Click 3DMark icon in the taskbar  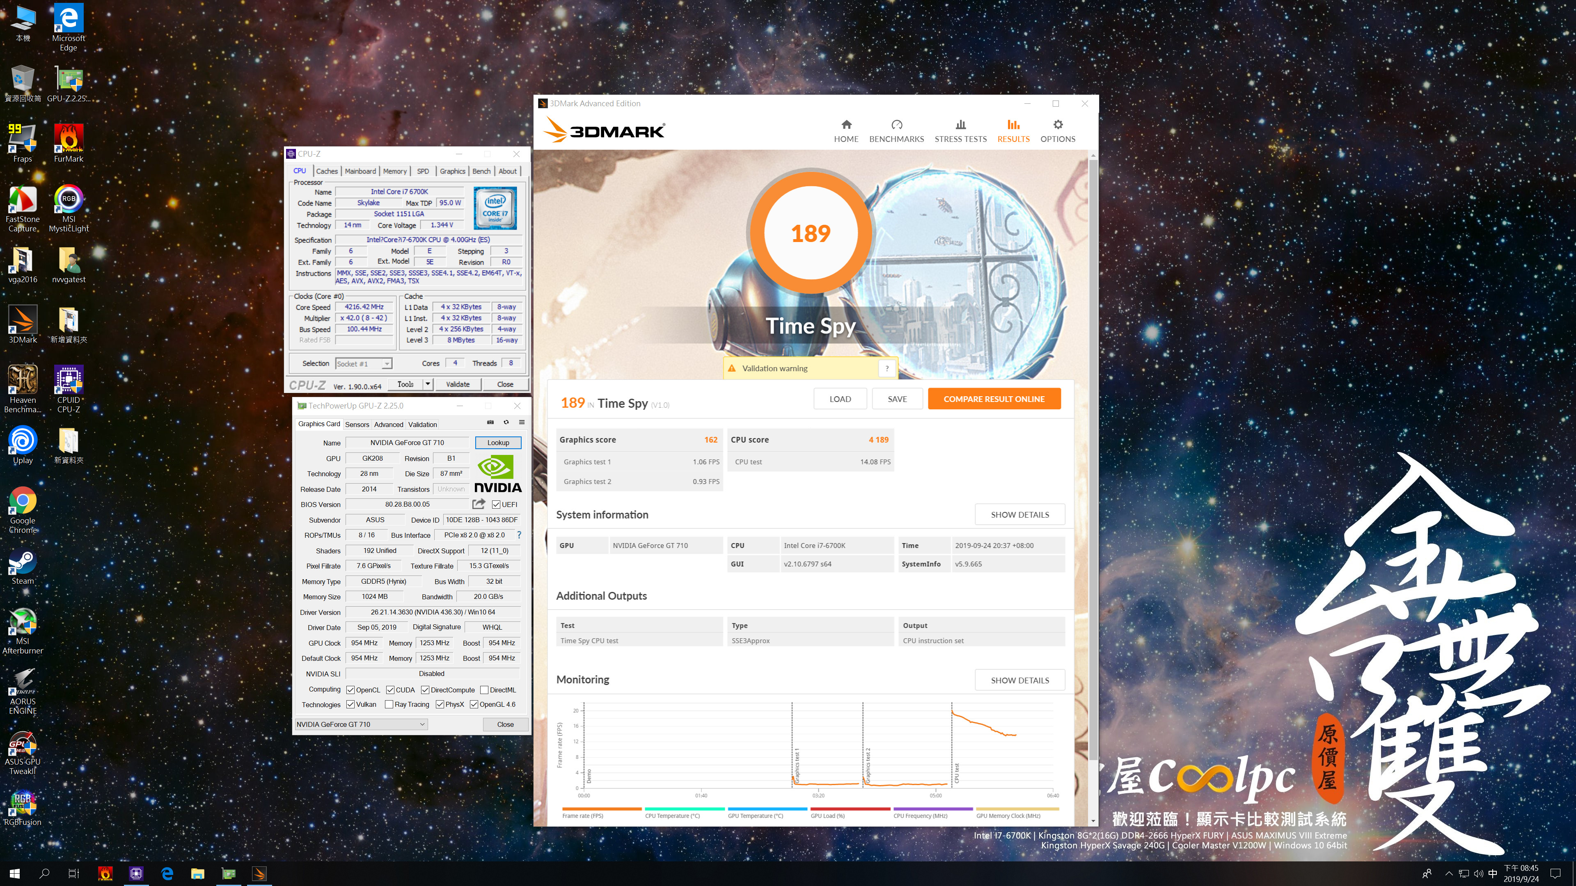259,873
